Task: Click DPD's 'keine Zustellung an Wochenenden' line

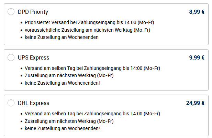Action: point(62,37)
